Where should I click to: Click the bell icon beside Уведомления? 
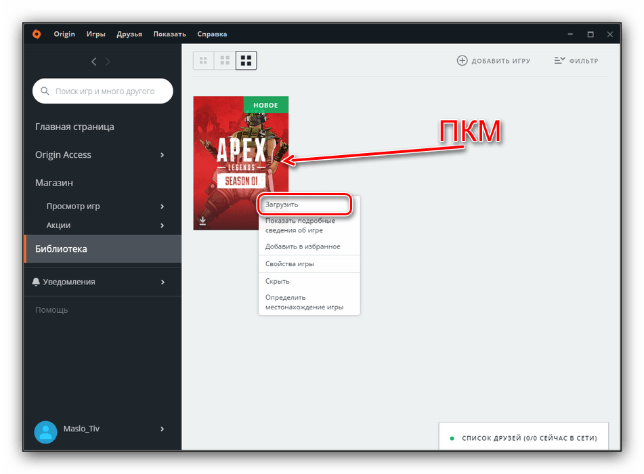click(36, 282)
